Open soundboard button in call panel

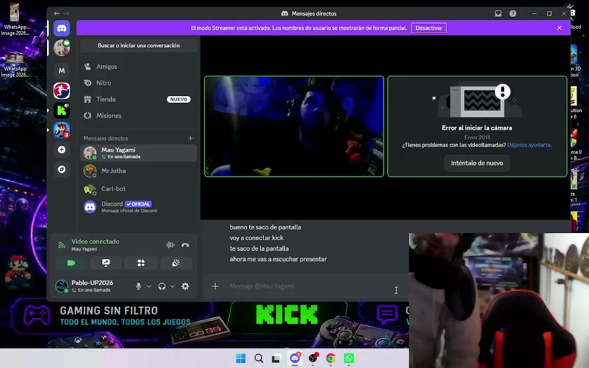pos(176,263)
